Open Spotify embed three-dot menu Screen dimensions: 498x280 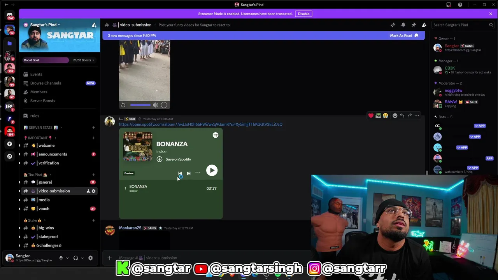coord(198,173)
